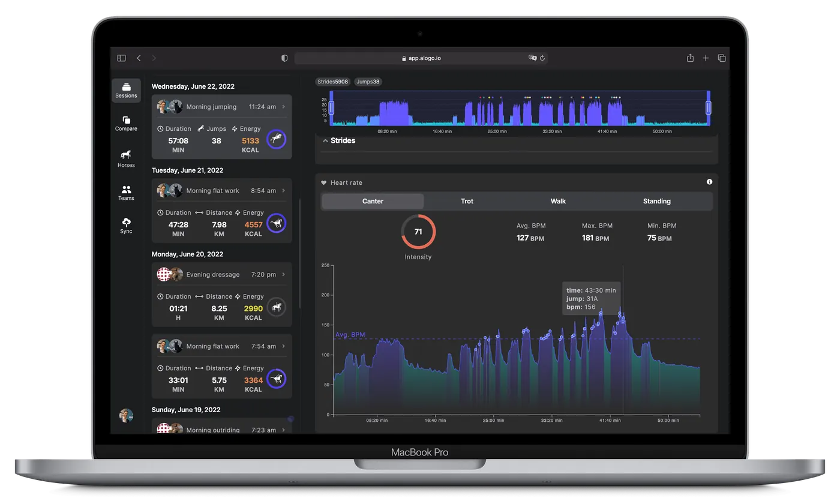Click the Strides 5908 chip

click(332, 82)
